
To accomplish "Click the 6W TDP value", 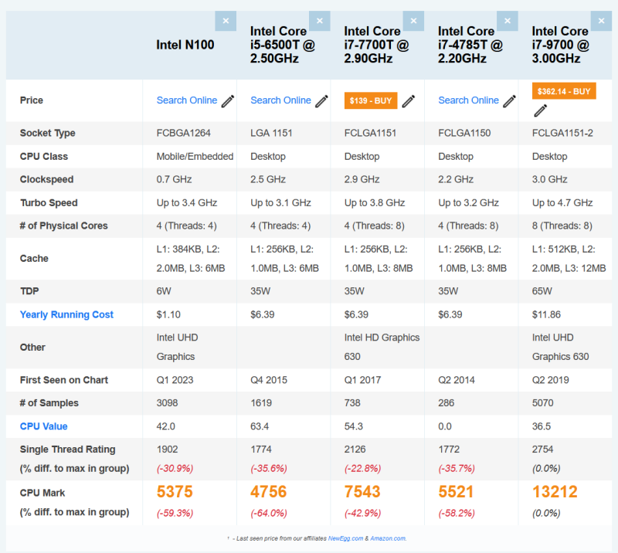I will [x=164, y=291].
